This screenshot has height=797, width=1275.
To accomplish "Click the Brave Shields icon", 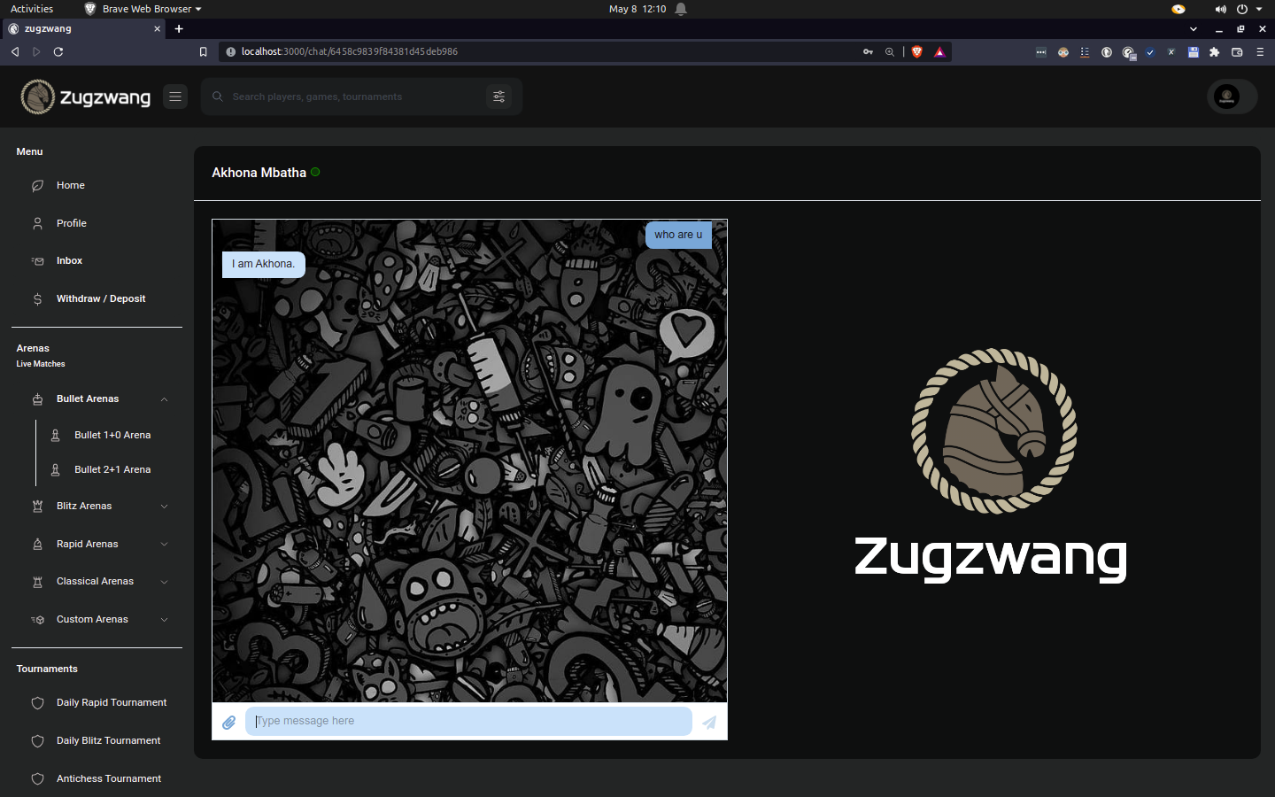I will [x=917, y=51].
